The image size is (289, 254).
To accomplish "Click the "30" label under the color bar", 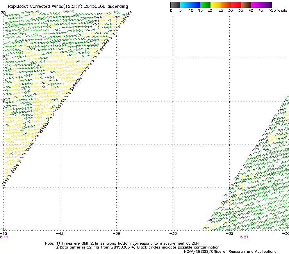I will pos(230,11).
